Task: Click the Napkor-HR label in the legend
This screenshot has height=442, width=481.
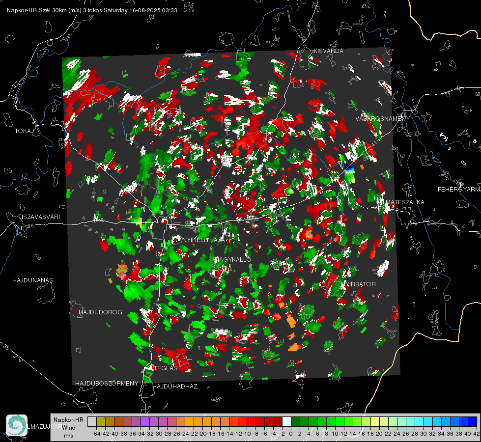Action: [x=68, y=420]
